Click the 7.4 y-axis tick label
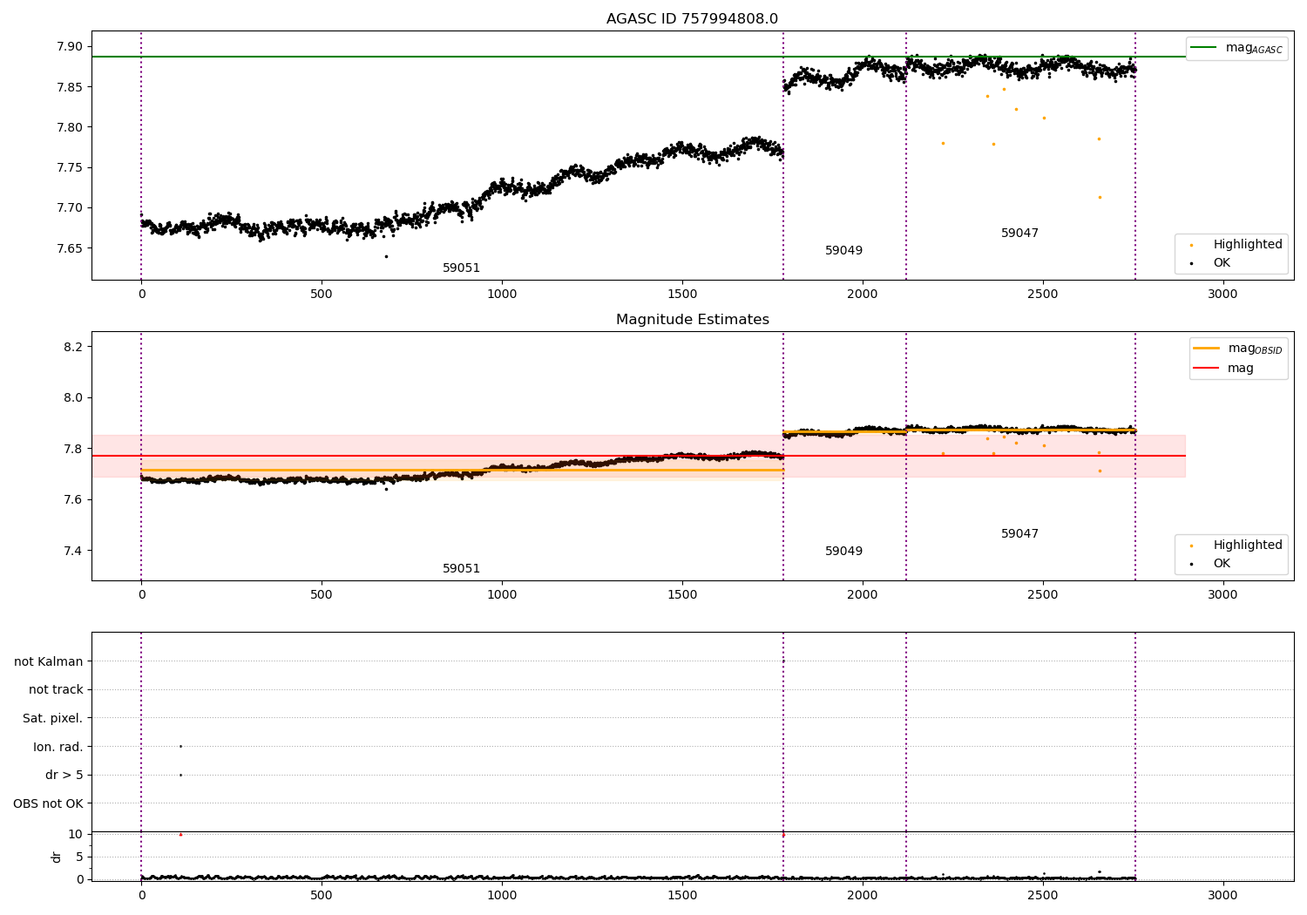 [x=73, y=551]
